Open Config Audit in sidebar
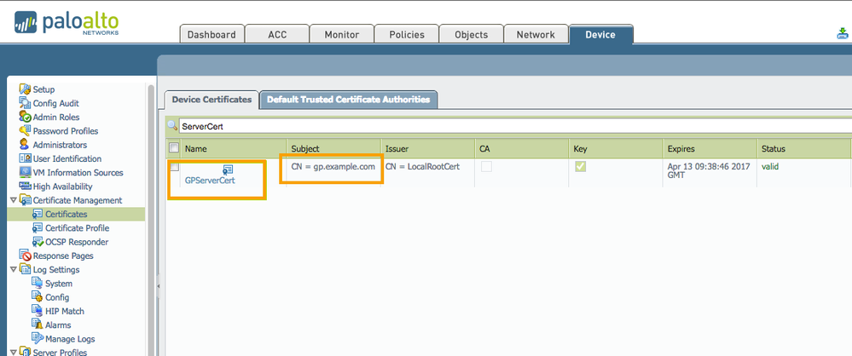Screen dimensions: 852x356 point(56,103)
